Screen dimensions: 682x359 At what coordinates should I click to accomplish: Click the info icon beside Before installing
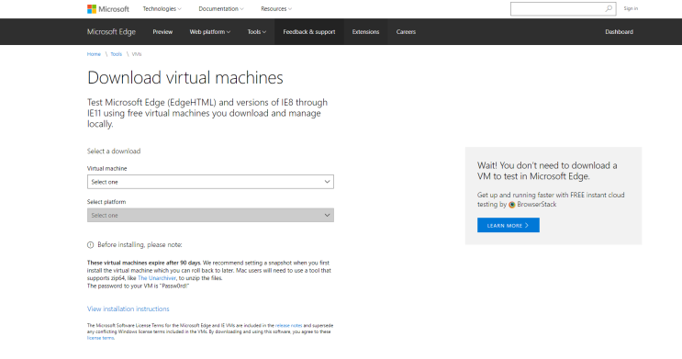point(91,245)
